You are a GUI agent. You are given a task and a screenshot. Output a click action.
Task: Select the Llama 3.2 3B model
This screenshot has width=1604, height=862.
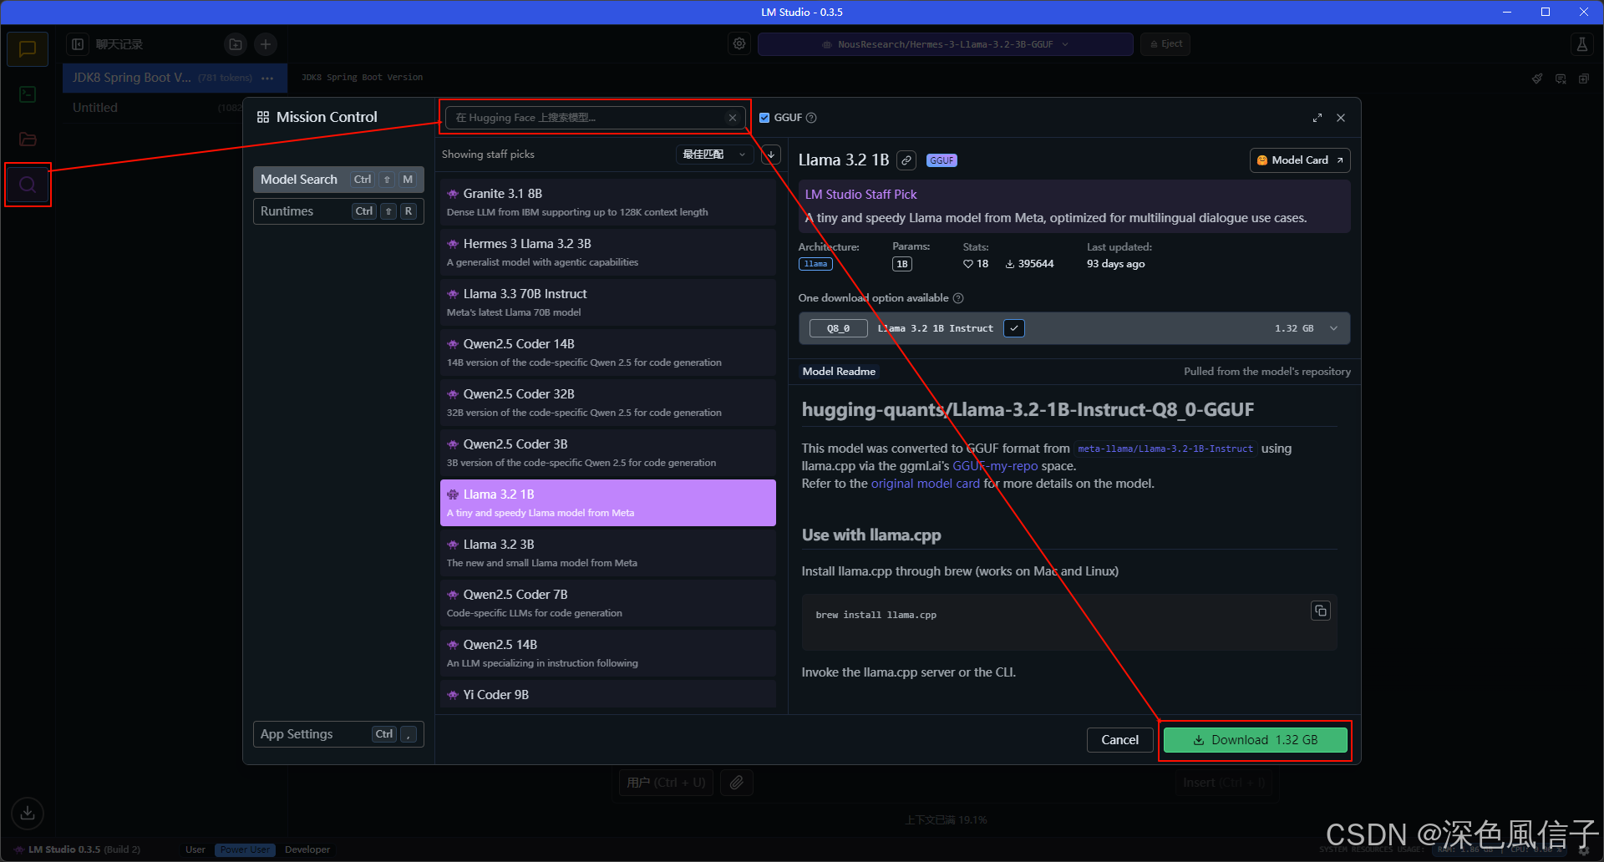(607, 553)
